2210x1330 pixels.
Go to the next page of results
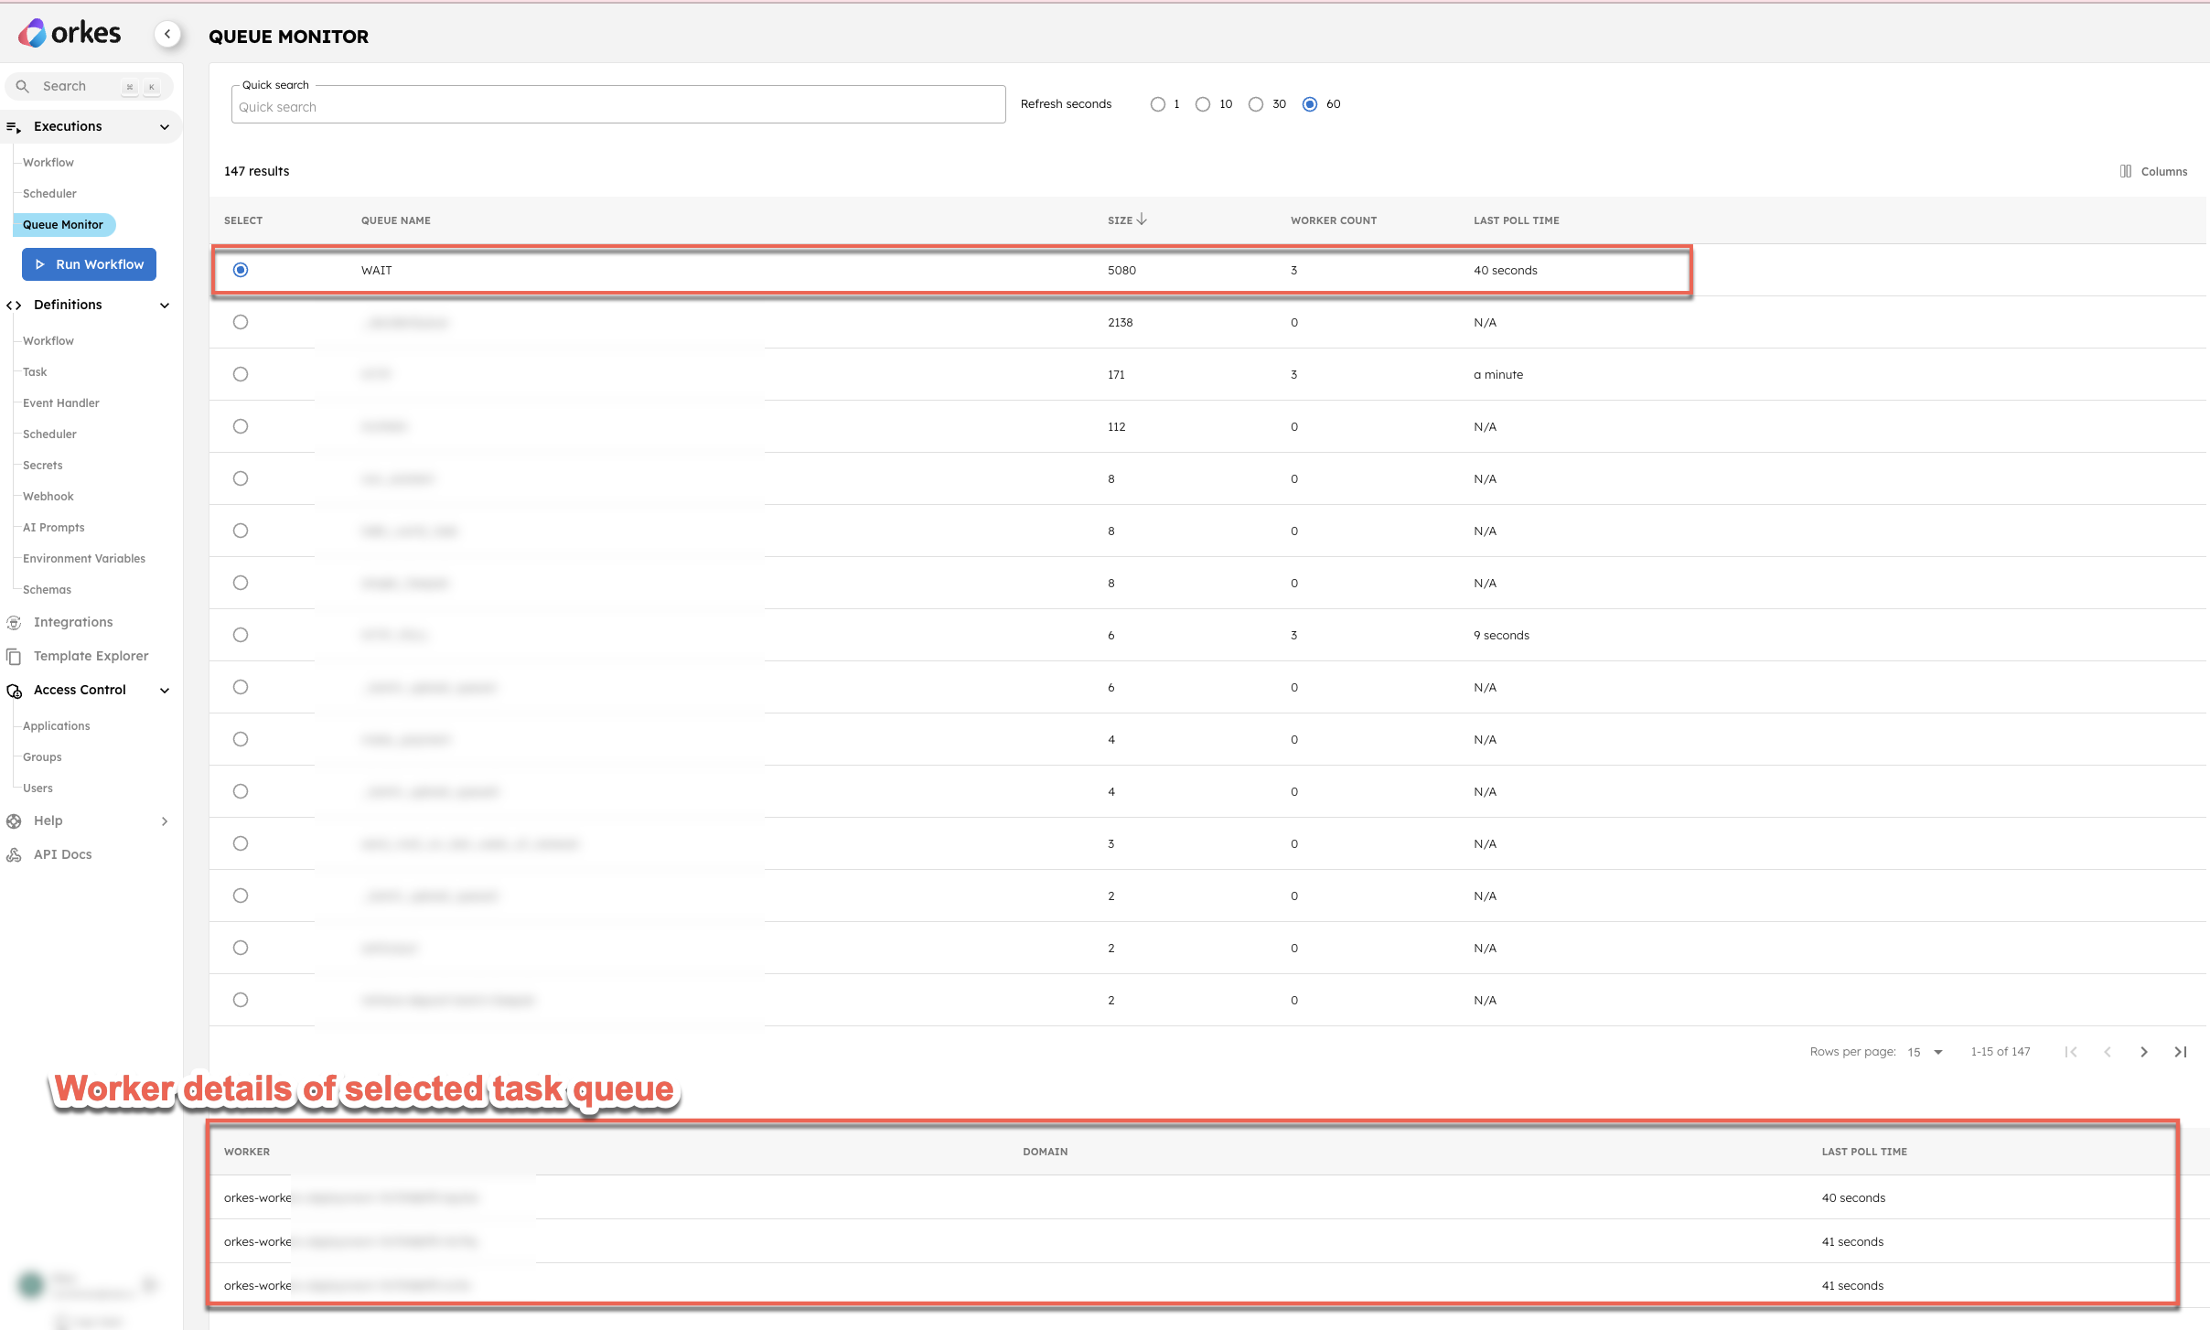(x=2144, y=1052)
